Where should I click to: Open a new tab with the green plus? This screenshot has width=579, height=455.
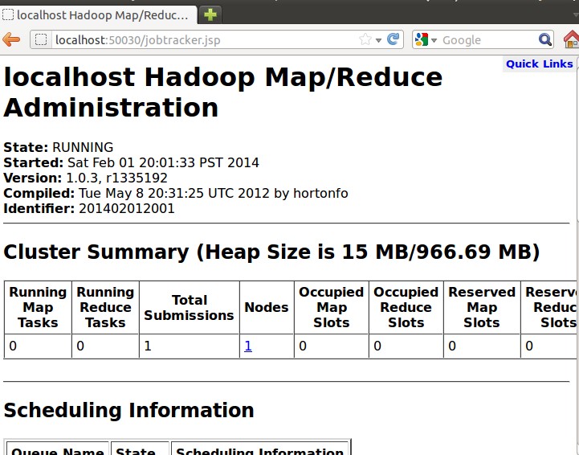pos(210,14)
